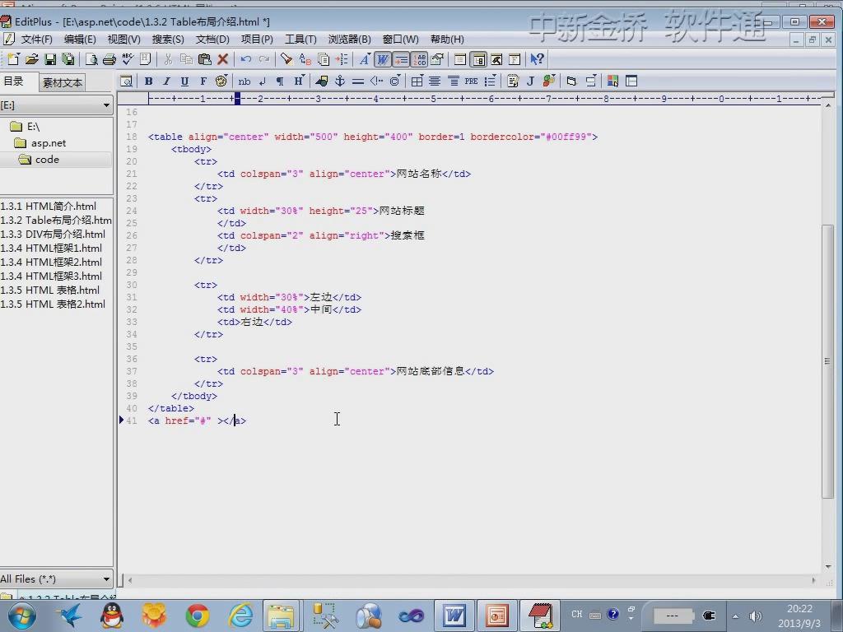Insert a horizontal rule icon
Image resolution: width=843 pixels, height=632 pixels.
(358, 81)
